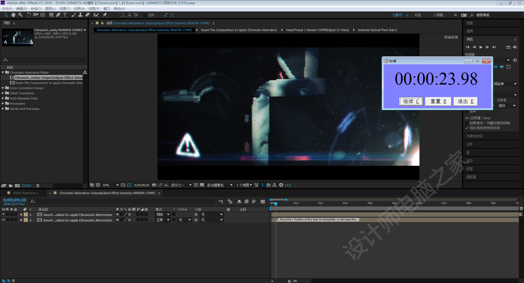Hide layer 2 with its eye toggle

tap(4, 220)
